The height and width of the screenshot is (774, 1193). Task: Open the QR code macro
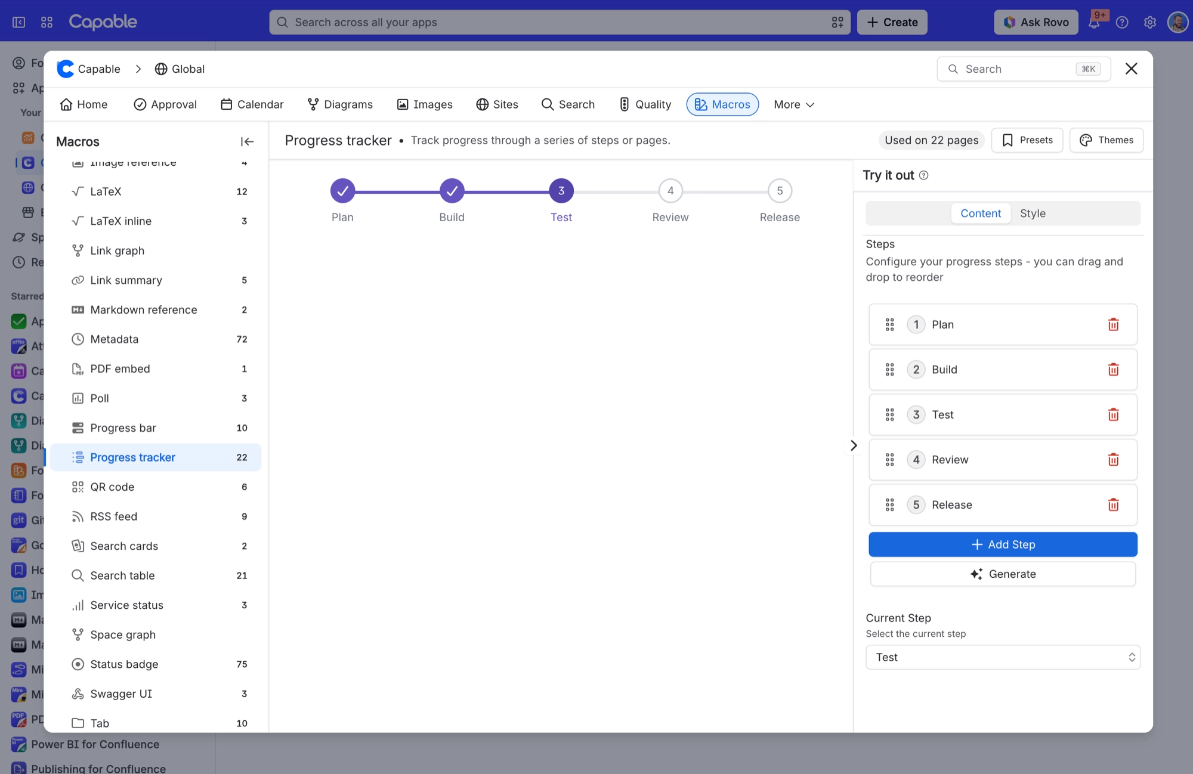[156, 487]
